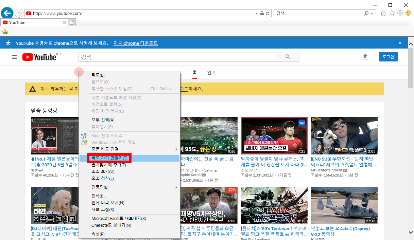Click the browser home icon
Image resolution: width=414 pixels, height=240 pixels.
pyautogui.click(x=383, y=13)
